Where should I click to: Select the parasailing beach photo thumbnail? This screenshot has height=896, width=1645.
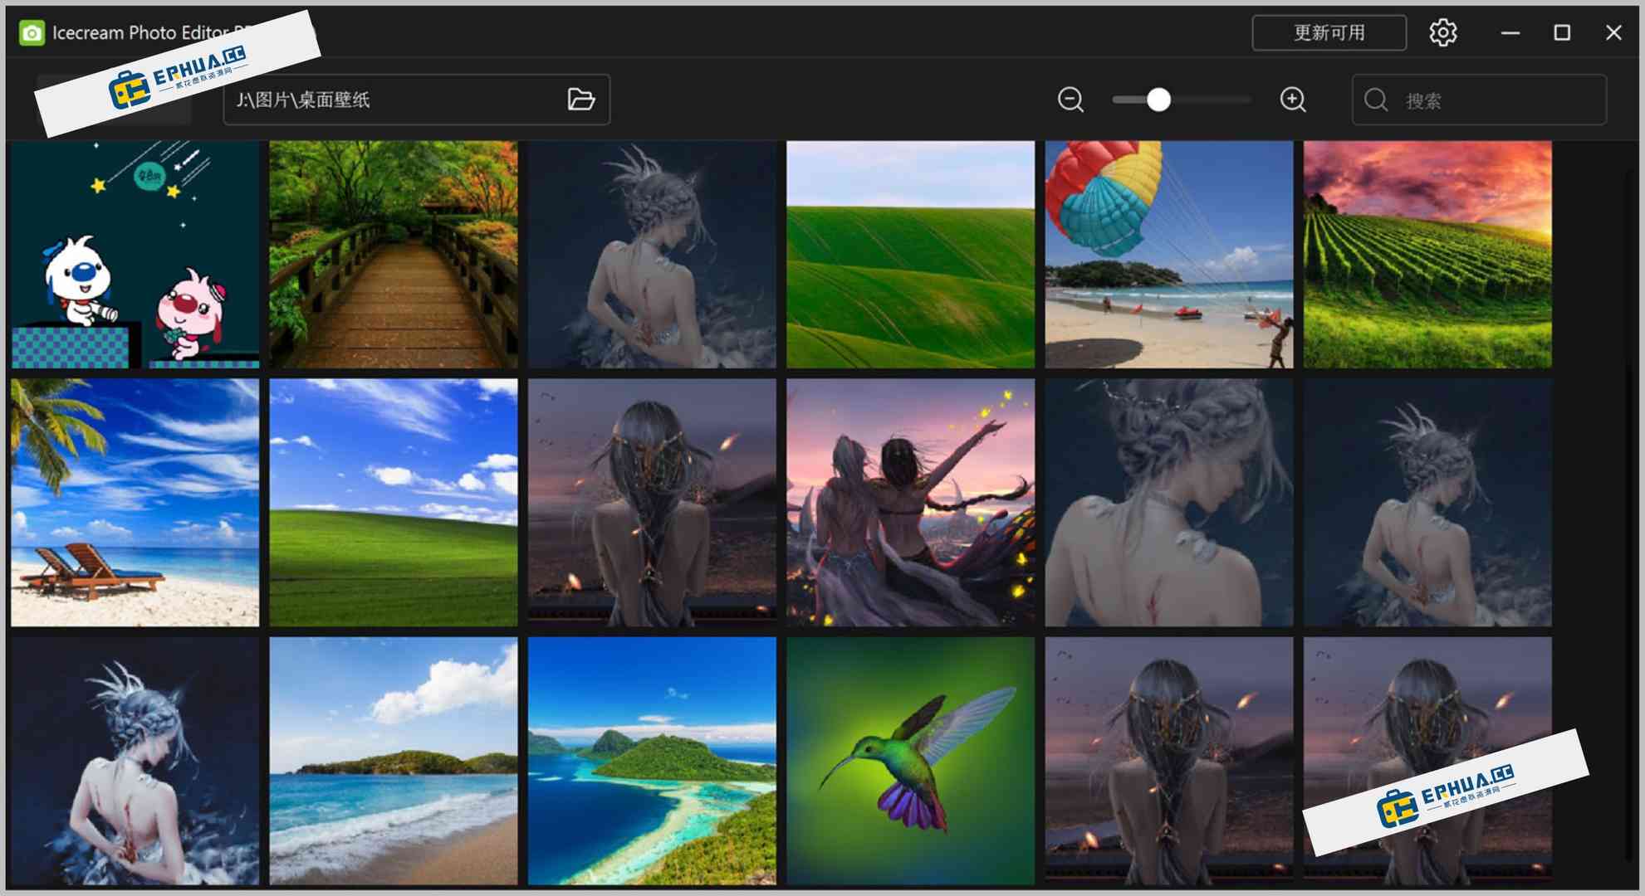(1168, 255)
